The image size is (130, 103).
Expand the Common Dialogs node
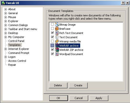(5, 25)
